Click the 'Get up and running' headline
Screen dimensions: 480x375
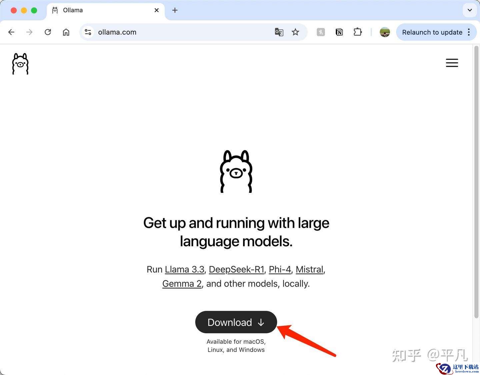(x=236, y=232)
